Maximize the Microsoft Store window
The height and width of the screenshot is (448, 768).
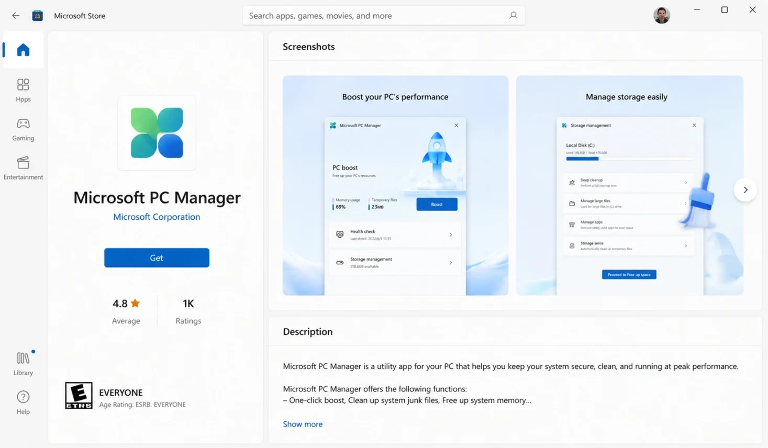tap(725, 9)
